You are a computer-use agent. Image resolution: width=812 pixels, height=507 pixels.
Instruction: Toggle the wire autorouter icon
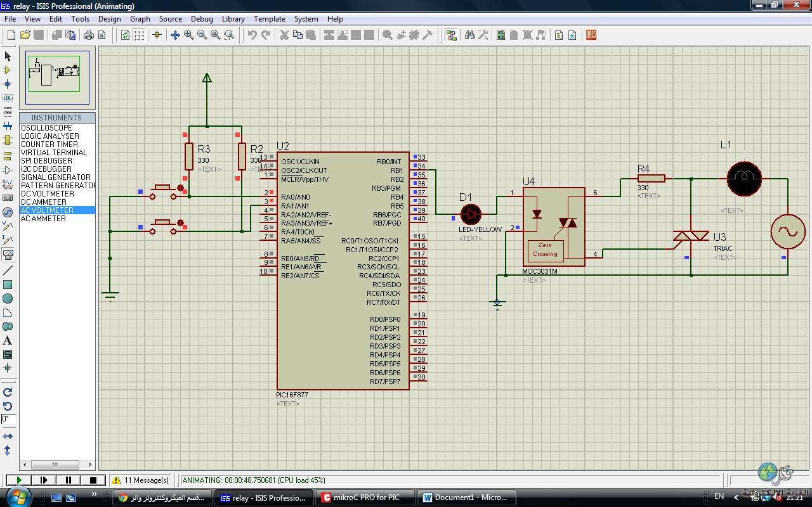[x=451, y=35]
